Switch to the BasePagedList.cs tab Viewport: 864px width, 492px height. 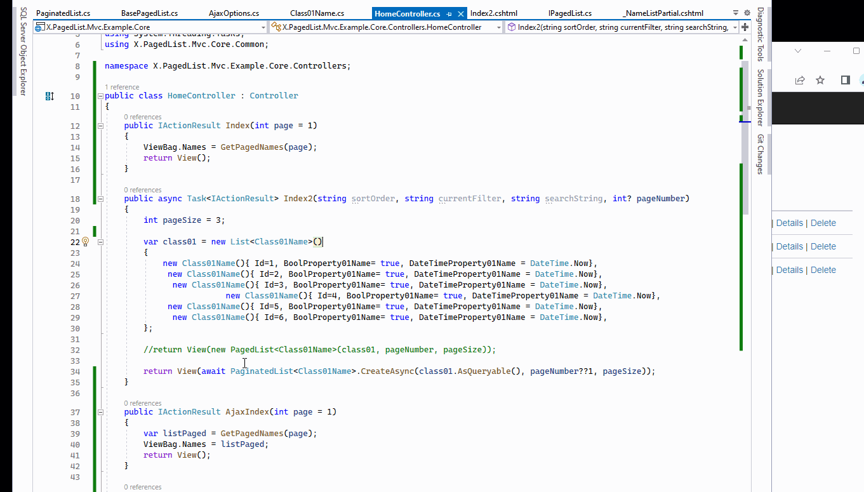[149, 13]
